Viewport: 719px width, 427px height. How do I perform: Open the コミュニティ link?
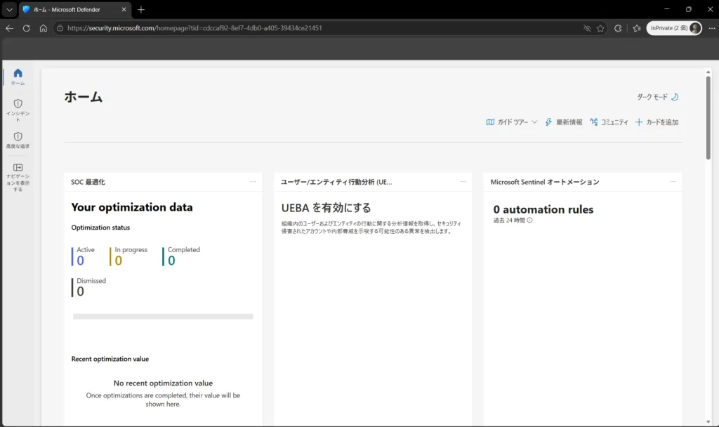coord(609,122)
